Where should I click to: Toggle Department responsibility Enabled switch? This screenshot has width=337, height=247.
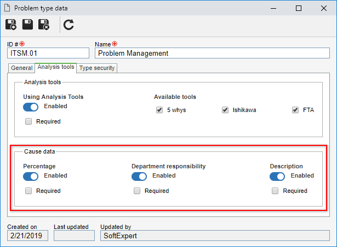(139, 177)
